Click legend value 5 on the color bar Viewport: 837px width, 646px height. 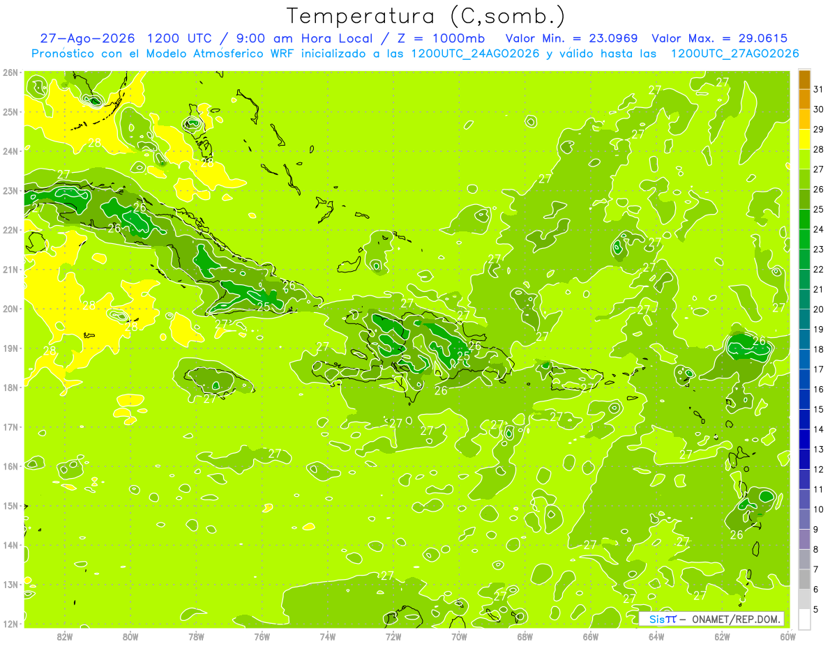coord(816,609)
